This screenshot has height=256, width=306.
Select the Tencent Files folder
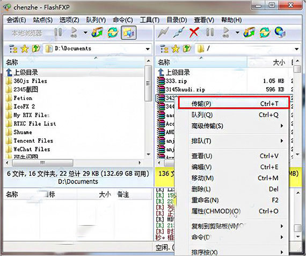pos(33,140)
